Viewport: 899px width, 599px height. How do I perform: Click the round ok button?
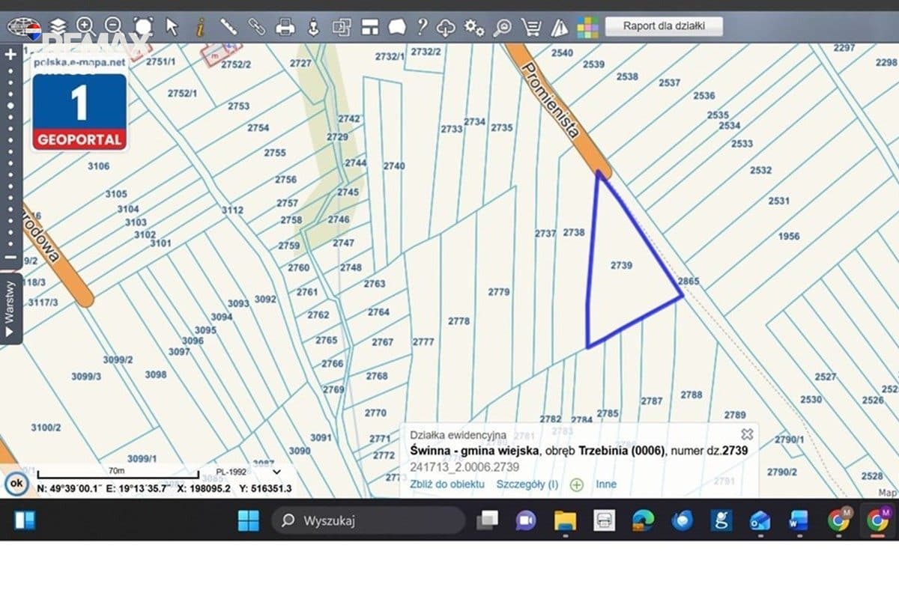click(x=16, y=484)
